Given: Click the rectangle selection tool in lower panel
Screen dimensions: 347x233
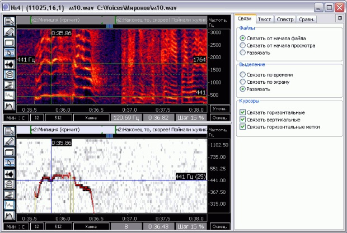Looking at the screenshot, I should pyautogui.click(x=10, y=152).
